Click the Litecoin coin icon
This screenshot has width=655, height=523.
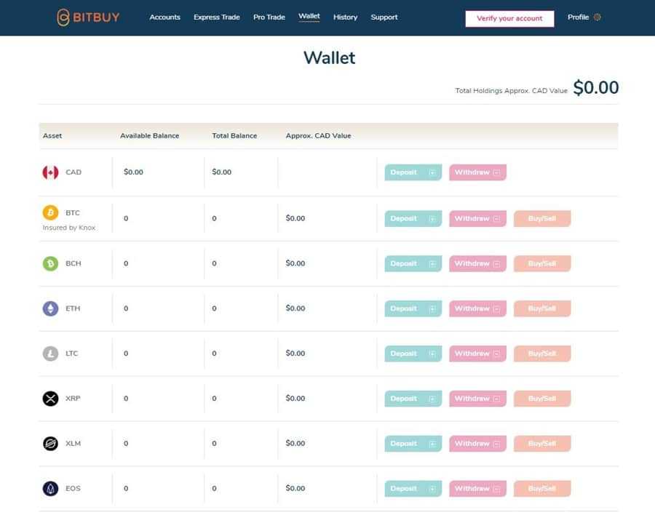click(x=49, y=353)
